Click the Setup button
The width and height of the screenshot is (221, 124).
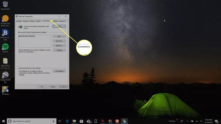59,26
